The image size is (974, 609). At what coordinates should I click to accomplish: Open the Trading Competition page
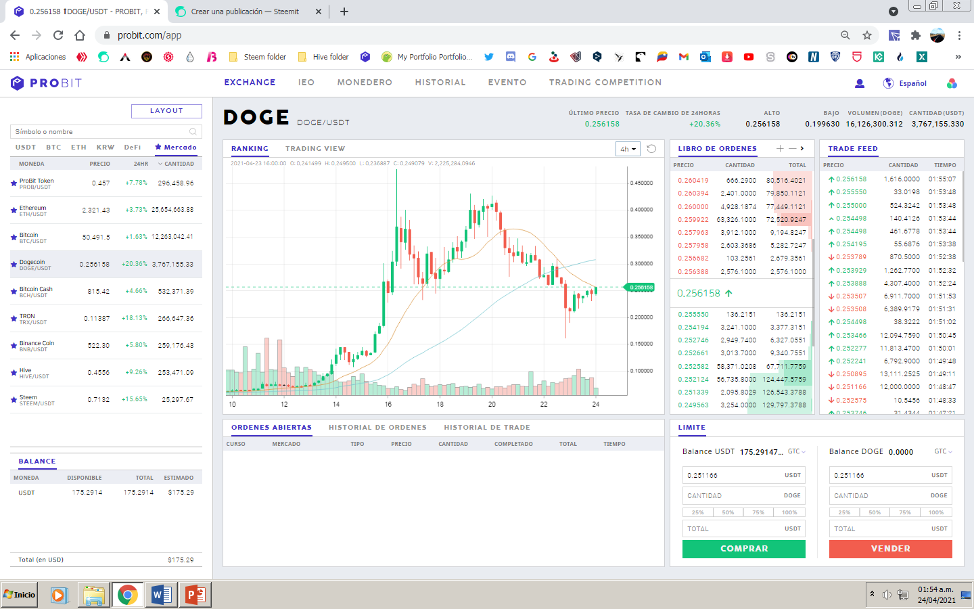tap(605, 83)
